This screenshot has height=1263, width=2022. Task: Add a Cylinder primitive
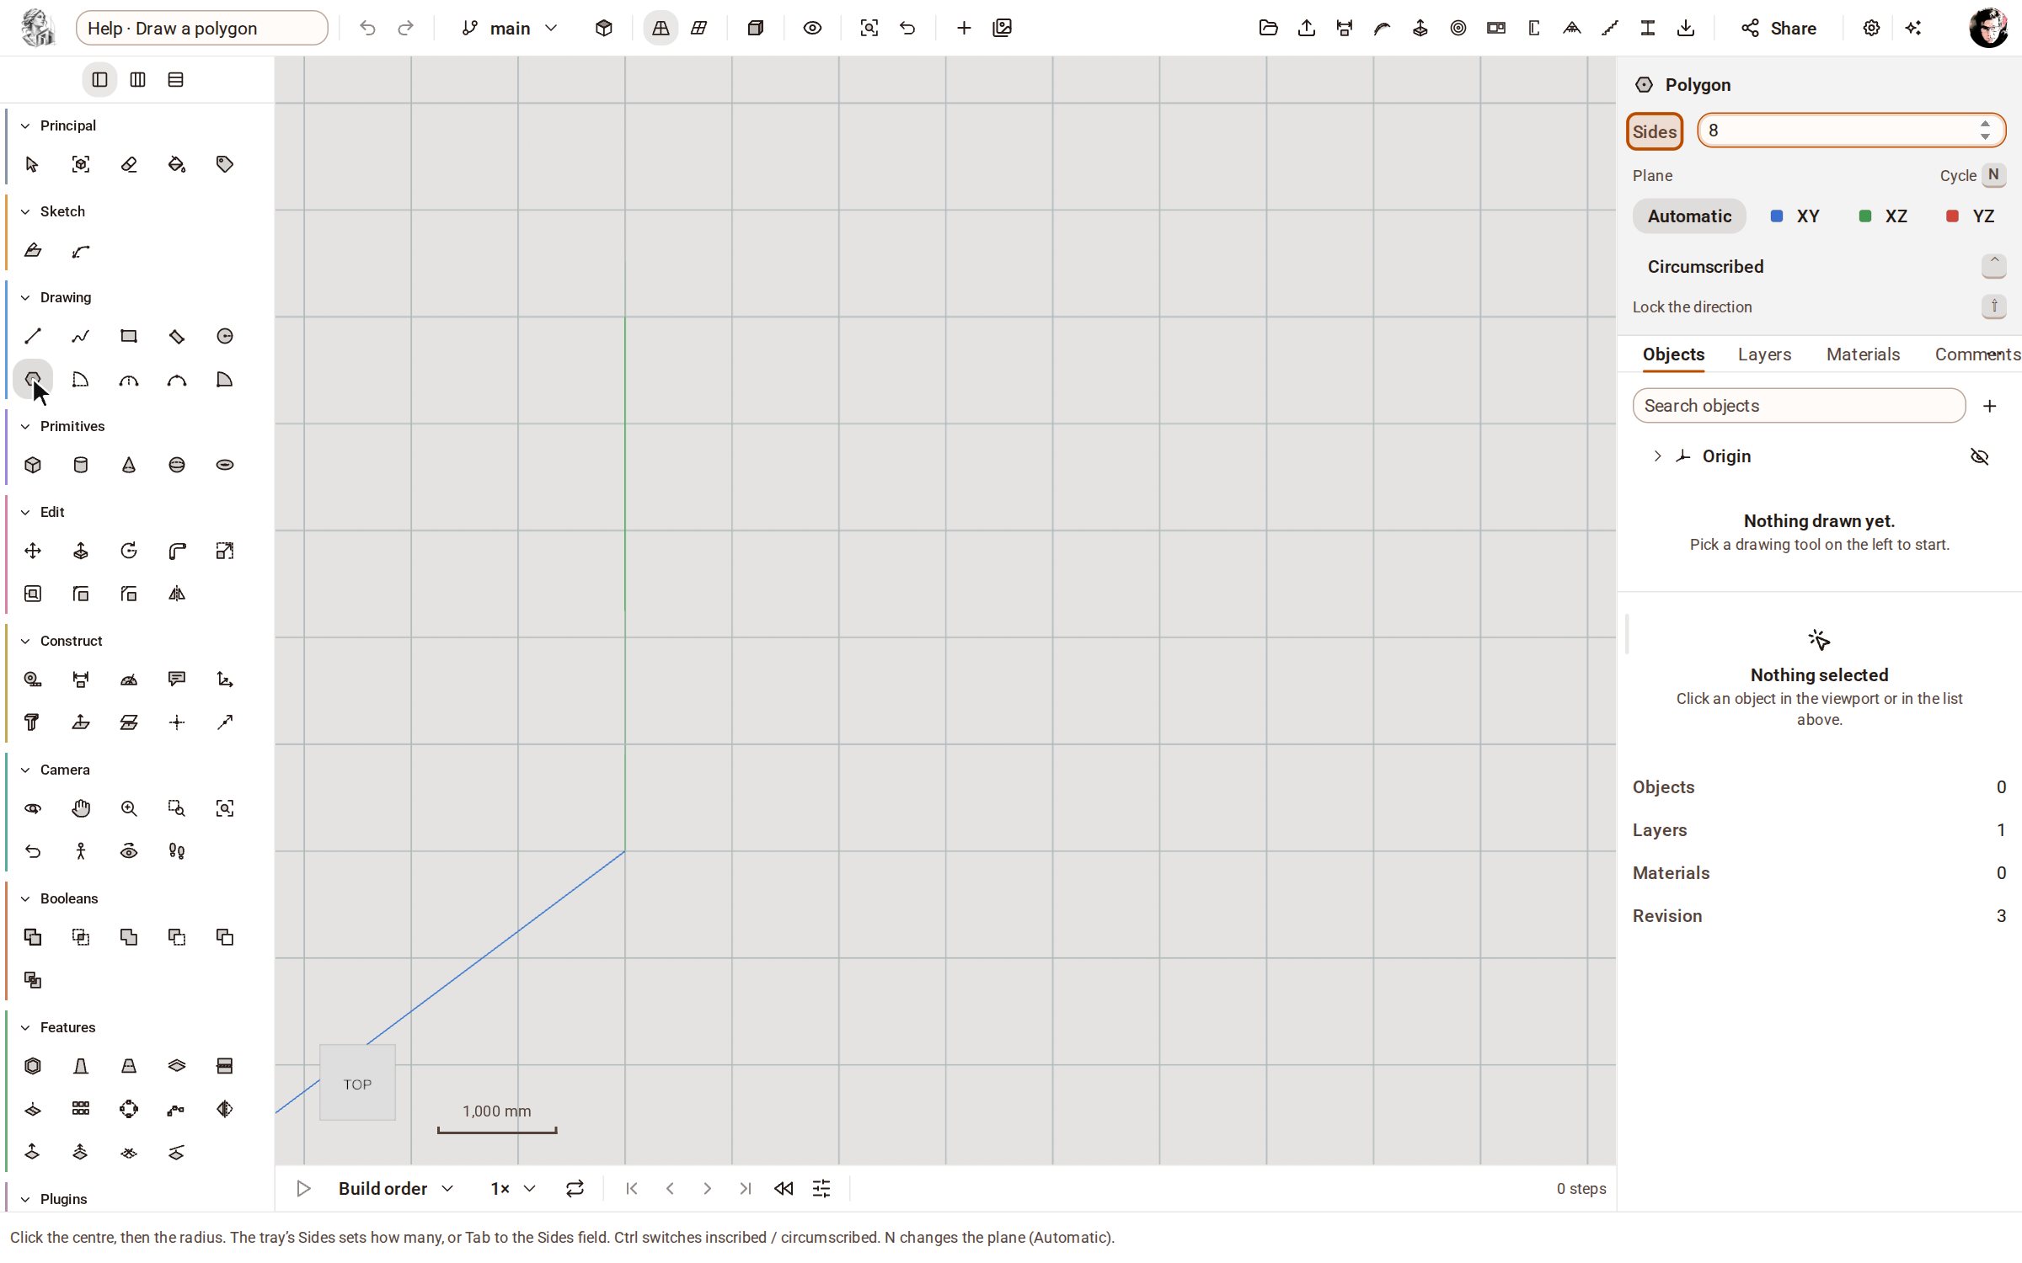[81, 465]
